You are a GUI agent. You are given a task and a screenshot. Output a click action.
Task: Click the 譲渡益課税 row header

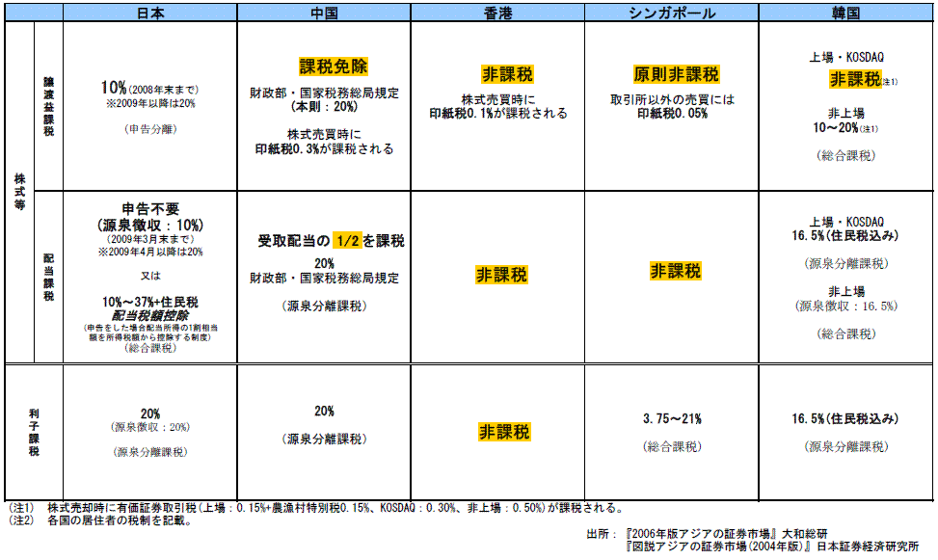pyautogui.click(x=48, y=105)
